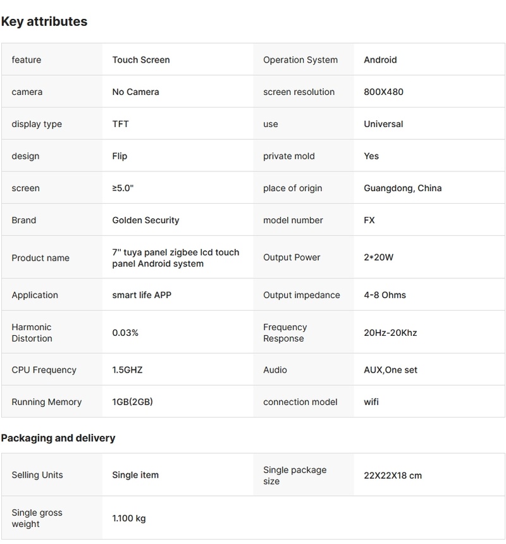Click the 4-8 Ohms impedance value
The image size is (506, 544).
click(385, 295)
